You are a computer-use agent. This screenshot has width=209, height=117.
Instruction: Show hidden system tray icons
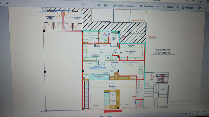pyautogui.click(x=179, y=114)
